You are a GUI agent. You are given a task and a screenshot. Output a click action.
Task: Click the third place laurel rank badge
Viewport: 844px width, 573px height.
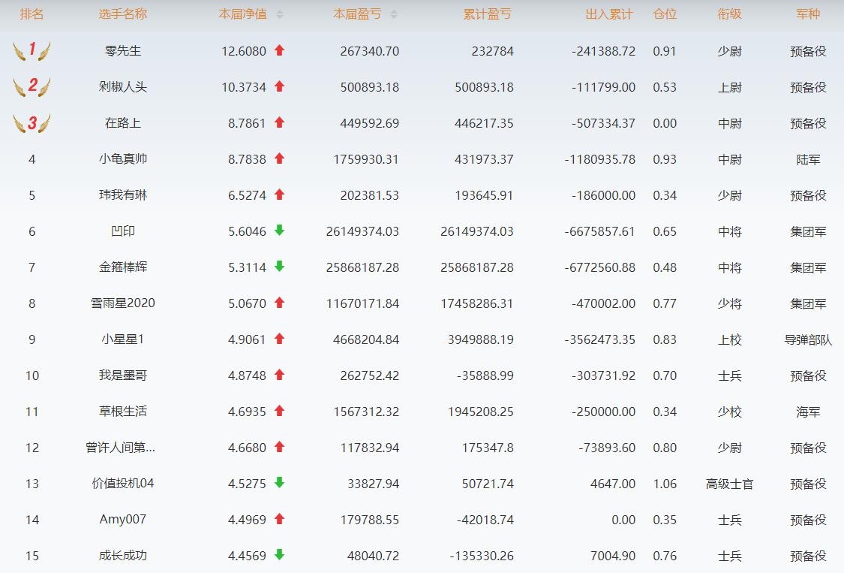point(32,123)
